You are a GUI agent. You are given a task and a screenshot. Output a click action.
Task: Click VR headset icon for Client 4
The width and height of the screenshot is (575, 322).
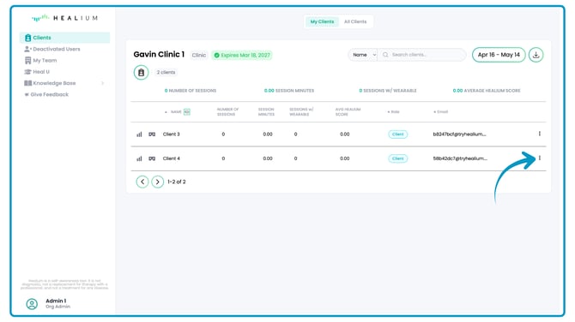(152, 158)
